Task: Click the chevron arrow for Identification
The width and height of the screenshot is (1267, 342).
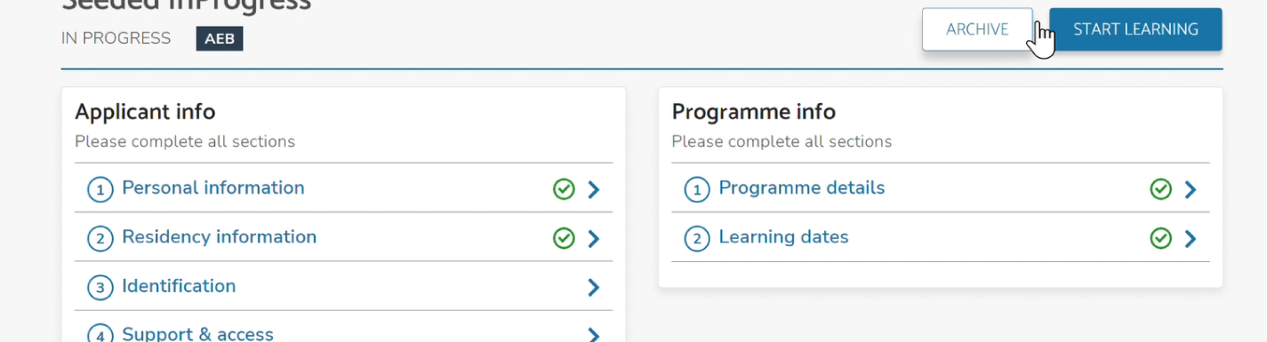Action: [x=593, y=287]
